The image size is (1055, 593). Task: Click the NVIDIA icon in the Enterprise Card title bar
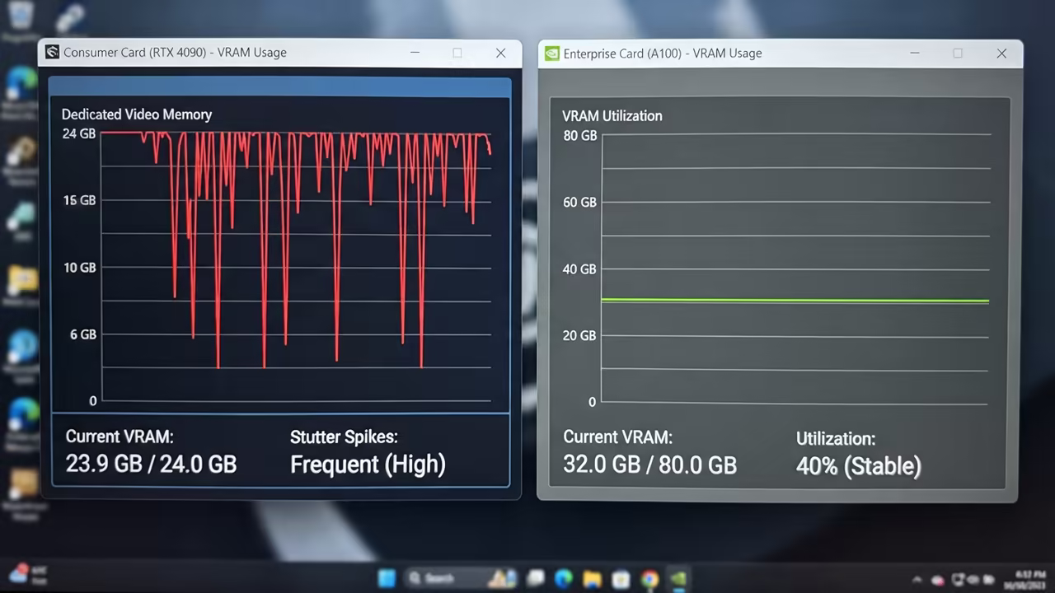[551, 54]
